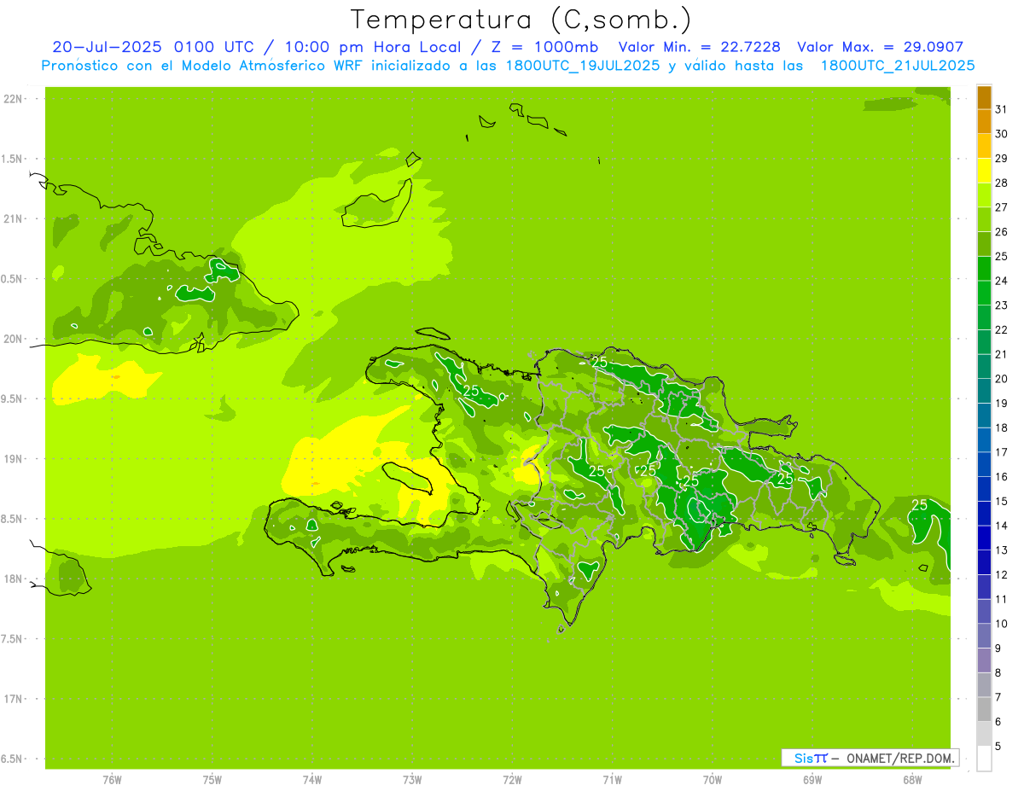This screenshot has width=1024, height=791.
Task: Pick the 9–10 purple colorbar swatch
Action: click(x=984, y=636)
